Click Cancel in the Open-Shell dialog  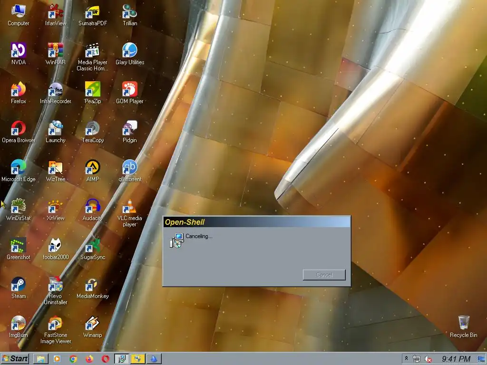[x=324, y=275]
